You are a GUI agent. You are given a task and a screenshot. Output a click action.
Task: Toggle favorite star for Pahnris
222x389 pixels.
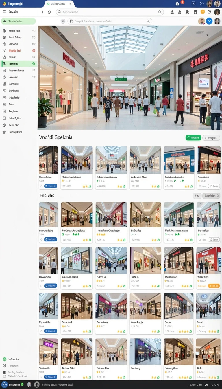click(34, 44)
